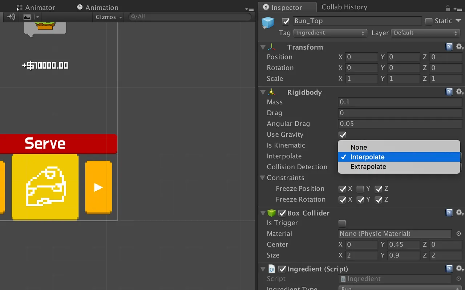Toggle Freeze Rotation X checkbox
The height and width of the screenshot is (290, 465).
(x=342, y=200)
